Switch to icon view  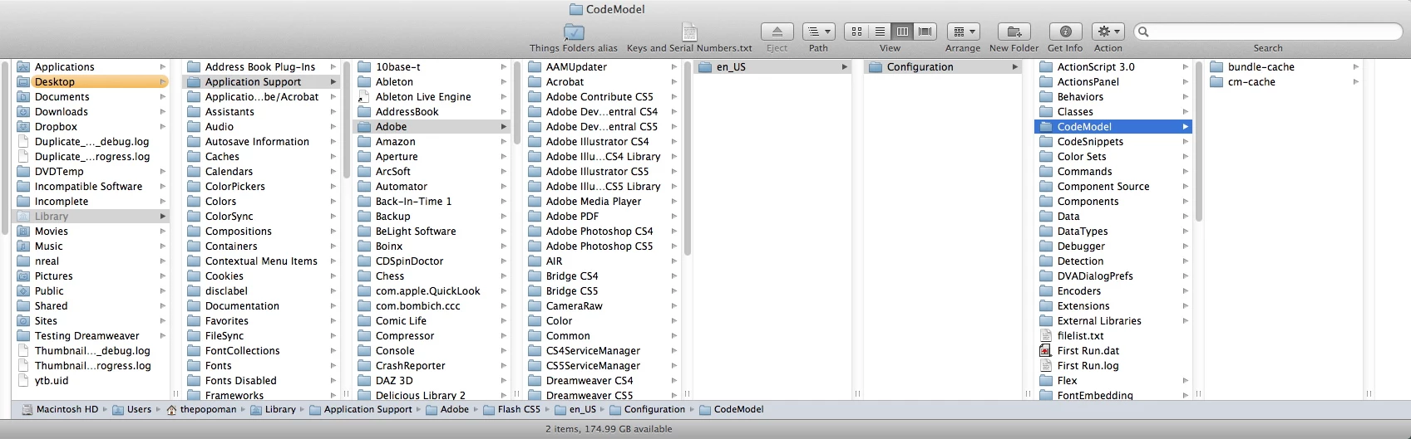(x=856, y=32)
